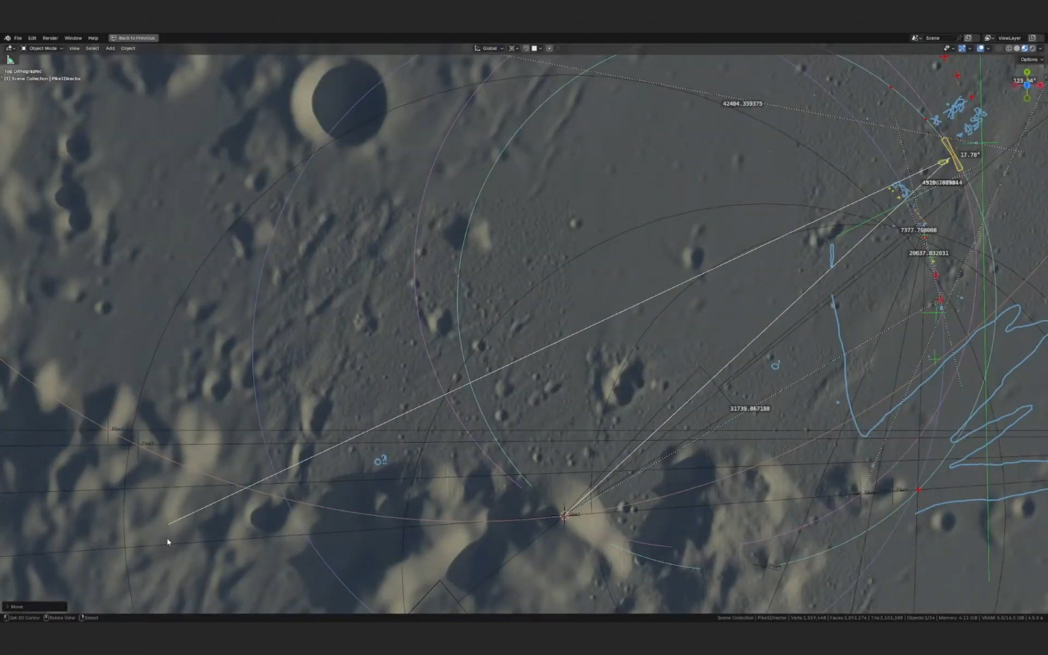Click the Select status hint
Viewport: 1048px width, 655px height.
[89, 618]
